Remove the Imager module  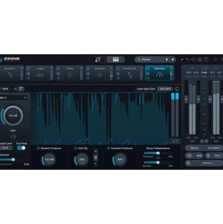coord(51,68)
